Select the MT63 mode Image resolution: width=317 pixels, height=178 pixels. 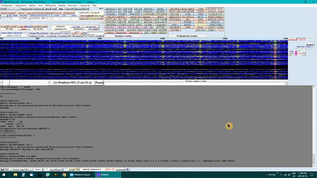tap(161, 9)
